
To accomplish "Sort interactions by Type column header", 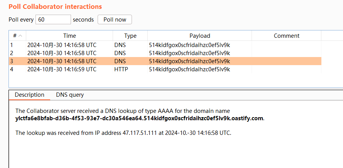I will (130, 36).
